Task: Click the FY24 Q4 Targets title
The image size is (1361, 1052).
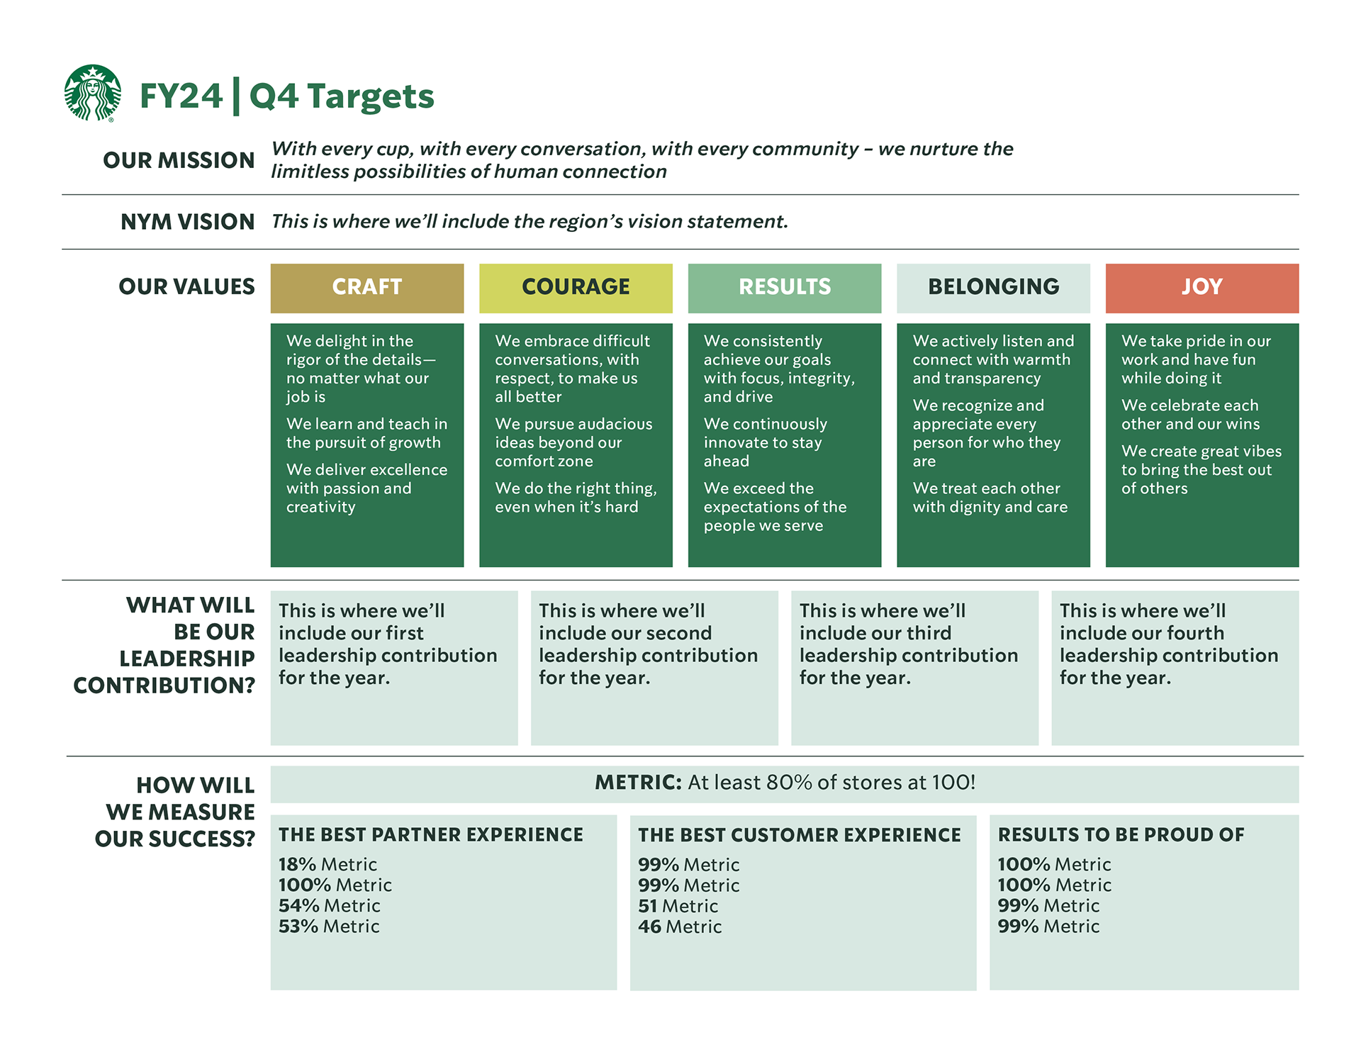Action: pyautogui.click(x=286, y=96)
